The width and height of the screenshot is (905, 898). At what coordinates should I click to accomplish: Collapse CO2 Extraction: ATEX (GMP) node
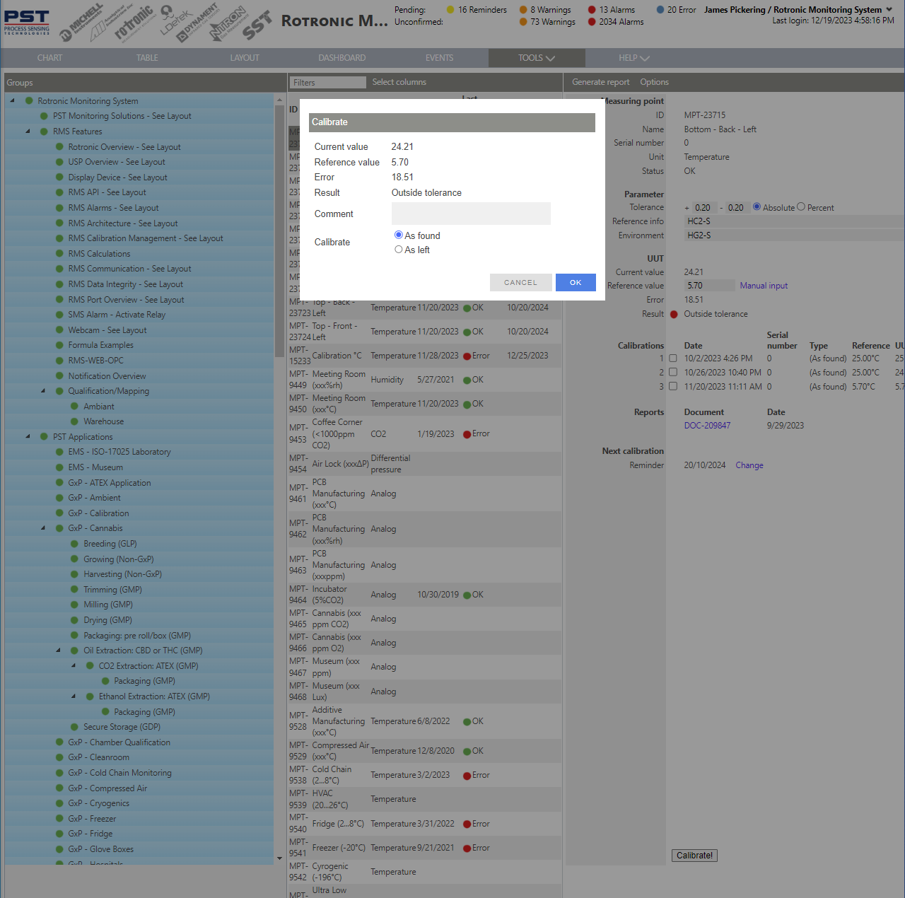(x=74, y=665)
